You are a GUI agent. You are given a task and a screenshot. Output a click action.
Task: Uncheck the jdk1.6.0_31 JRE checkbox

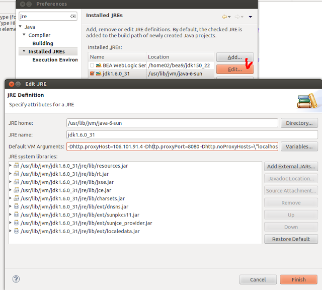click(x=92, y=74)
